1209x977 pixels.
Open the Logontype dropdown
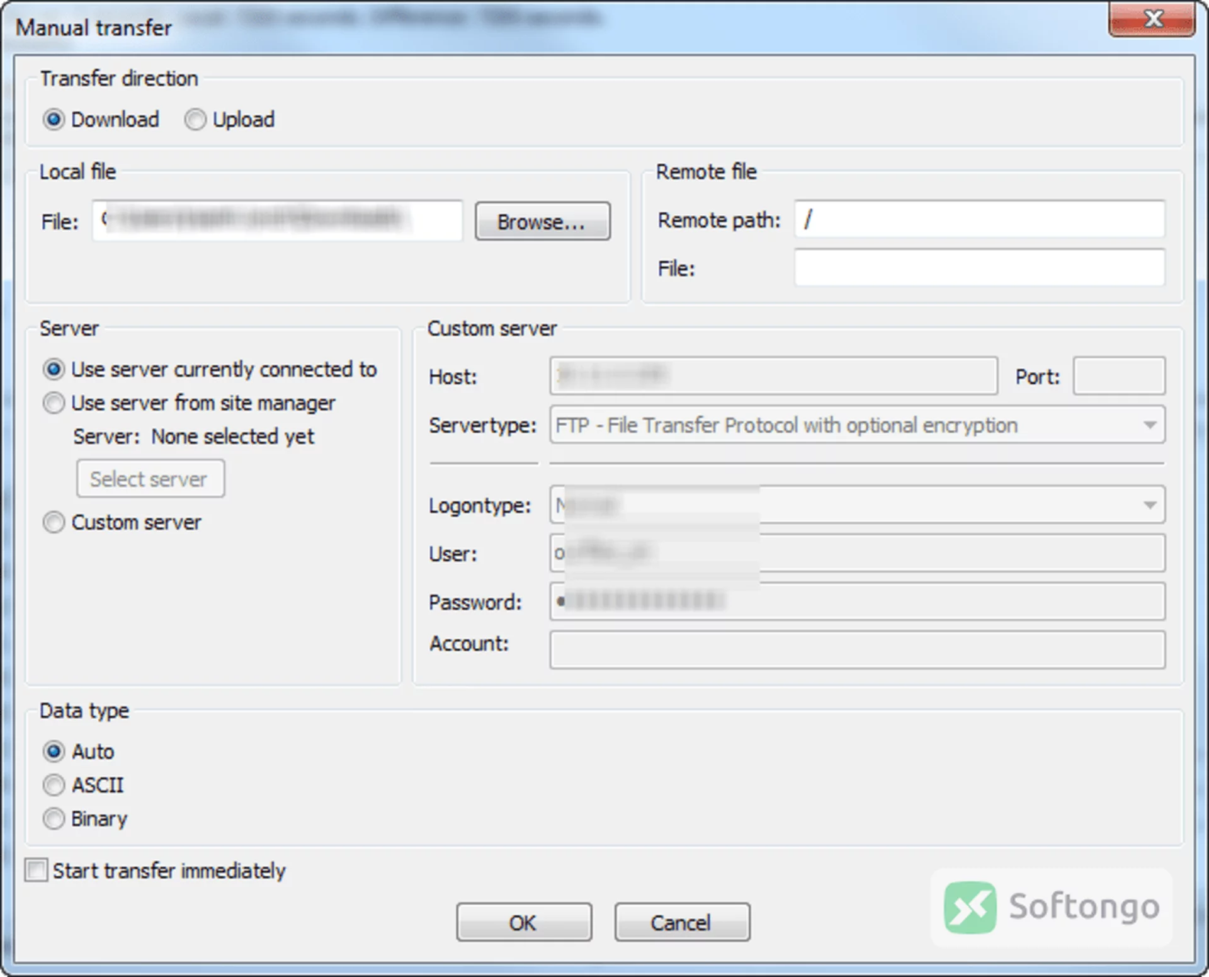[x=857, y=505]
